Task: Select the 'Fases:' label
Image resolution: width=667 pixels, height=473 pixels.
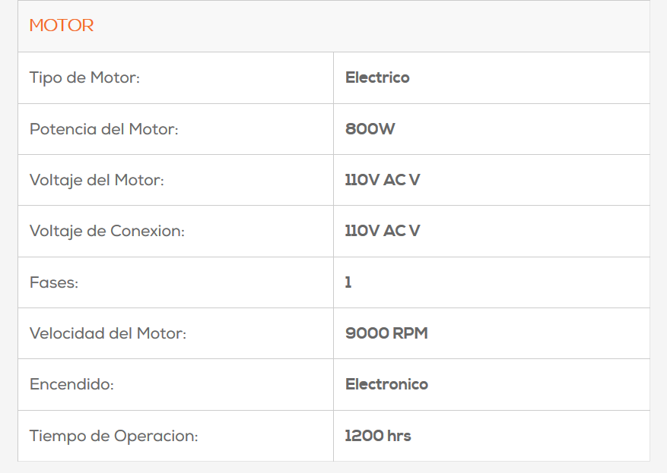Action: pos(54,282)
